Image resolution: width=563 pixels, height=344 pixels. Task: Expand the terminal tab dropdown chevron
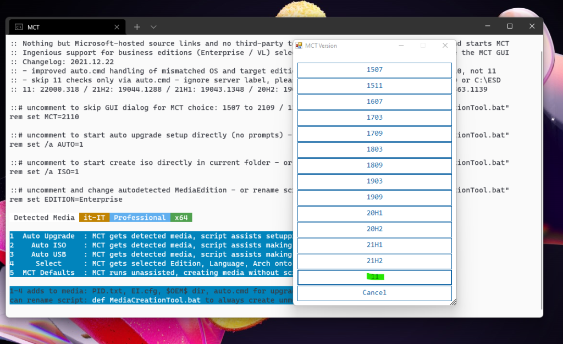pos(153,27)
